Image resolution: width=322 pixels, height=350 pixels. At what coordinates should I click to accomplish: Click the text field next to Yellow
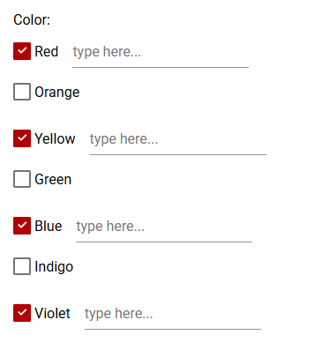[178, 141]
